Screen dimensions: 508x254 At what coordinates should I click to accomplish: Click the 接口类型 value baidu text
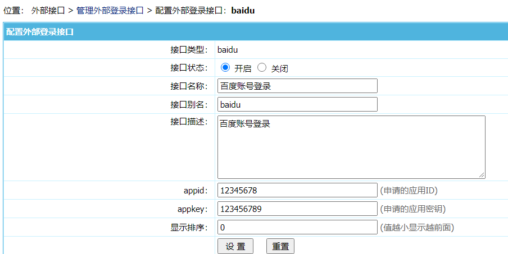click(228, 50)
